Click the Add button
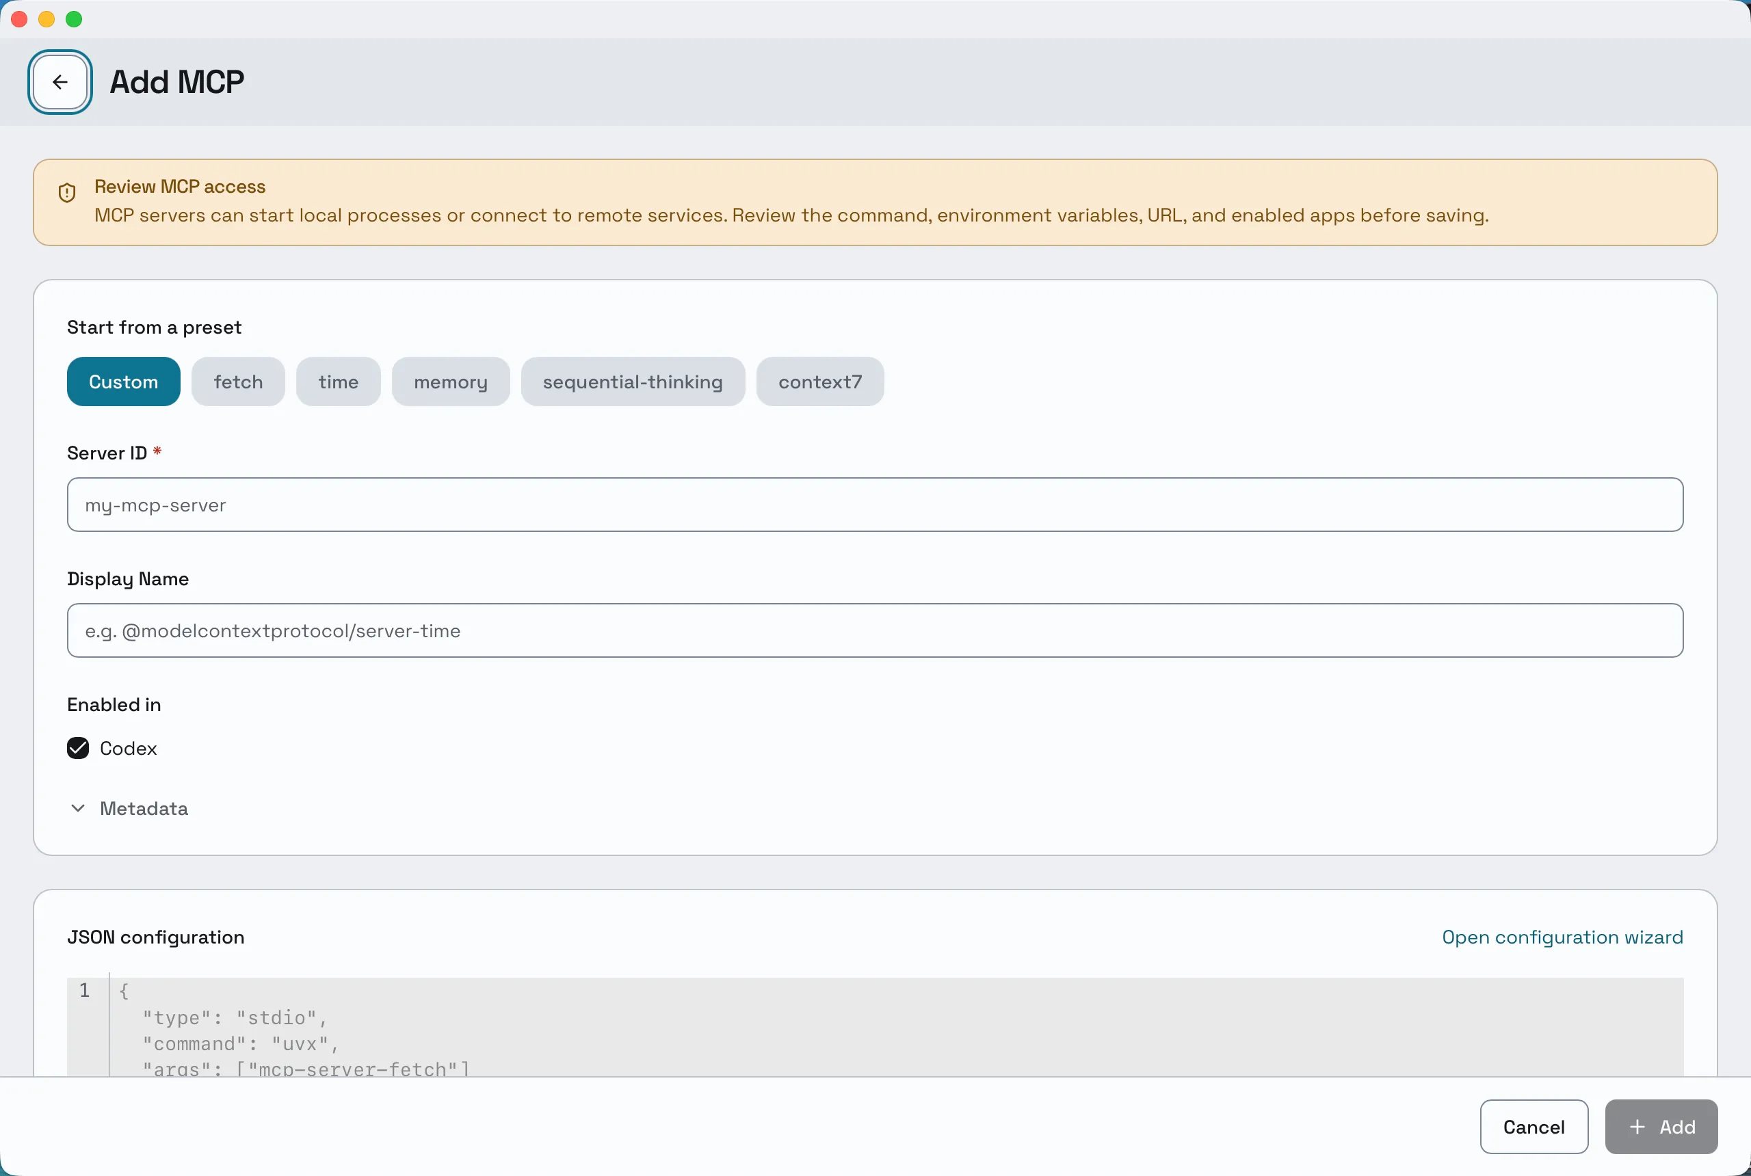This screenshot has width=1751, height=1176. pyautogui.click(x=1661, y=1127)
